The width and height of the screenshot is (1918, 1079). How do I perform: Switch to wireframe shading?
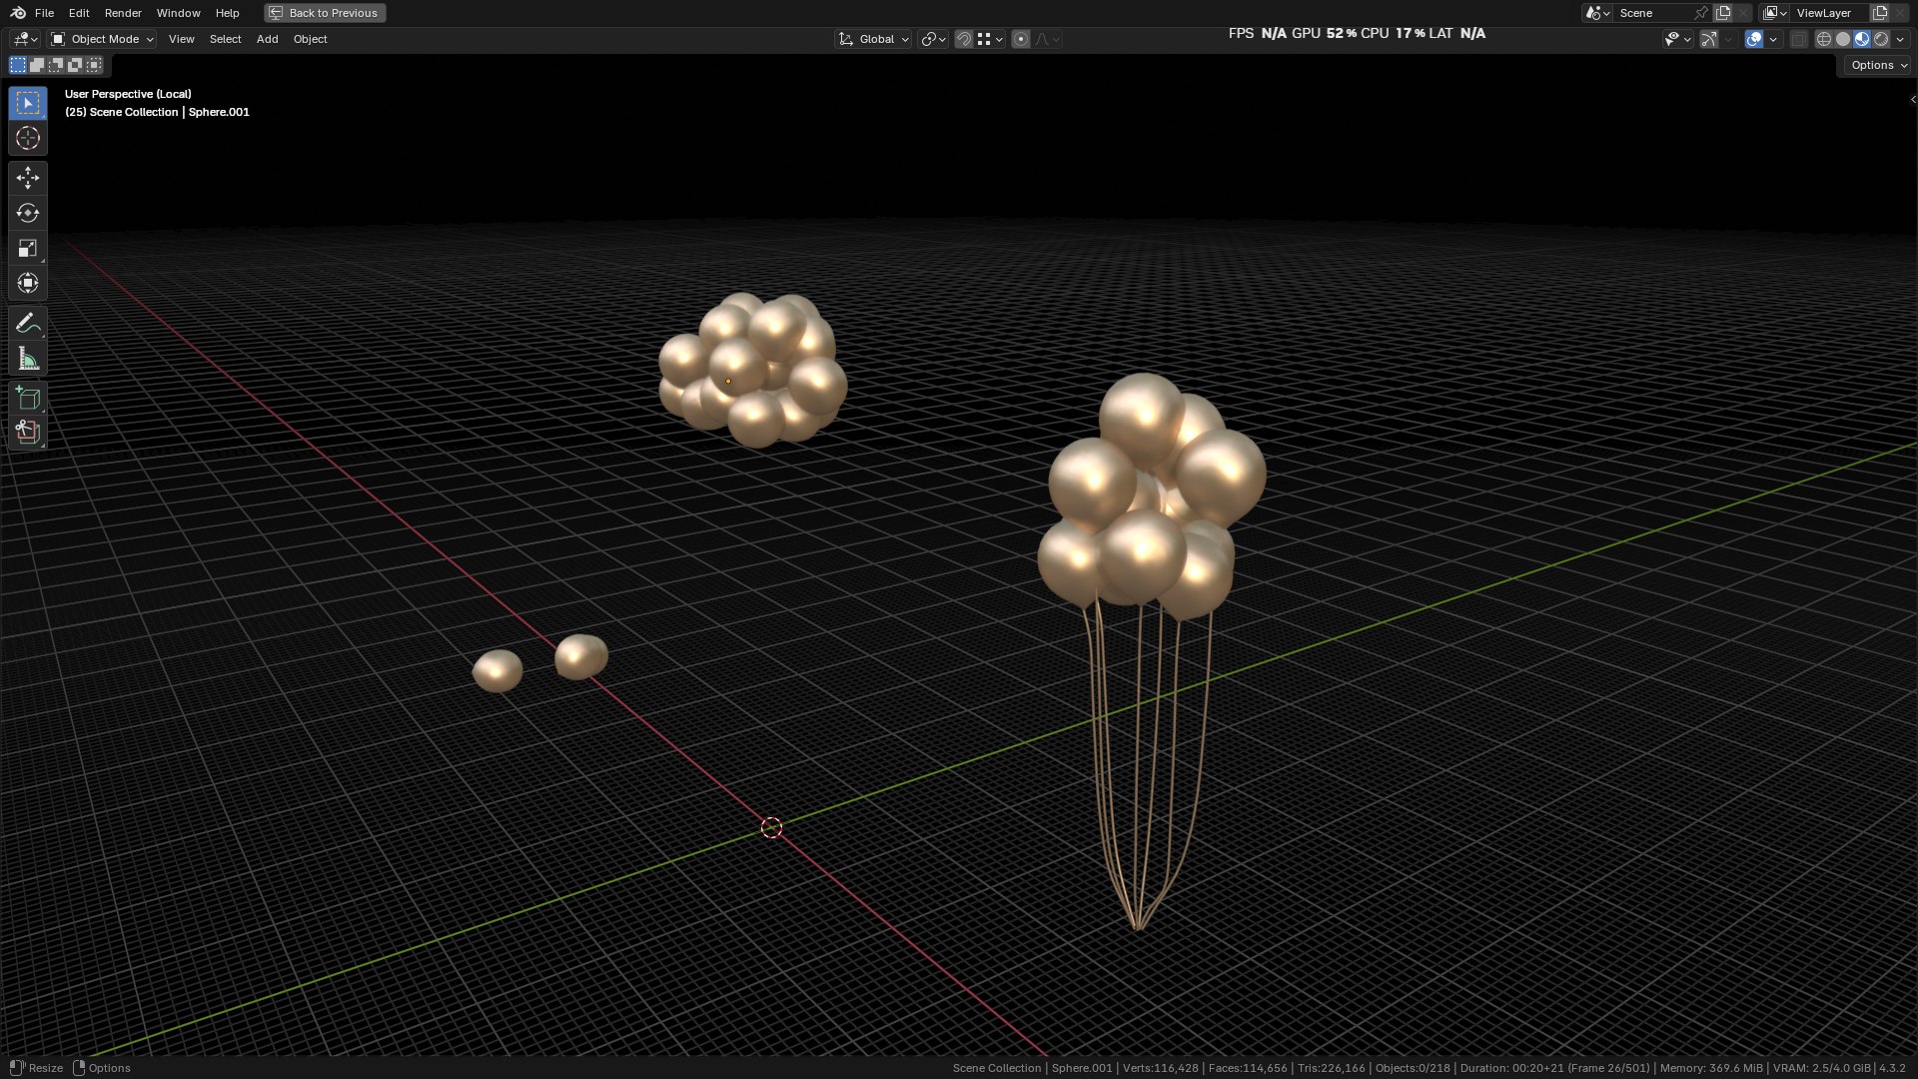coord(1823,39)
